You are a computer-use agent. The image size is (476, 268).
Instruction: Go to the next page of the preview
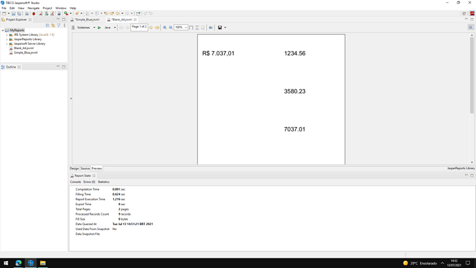coord(151,28)
